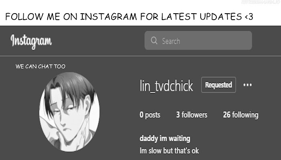Click the "FOLLOW ME ON INSTAGRAM" banner text
Image resolution: width=281 pixels, height=160 pixels.
71,17
